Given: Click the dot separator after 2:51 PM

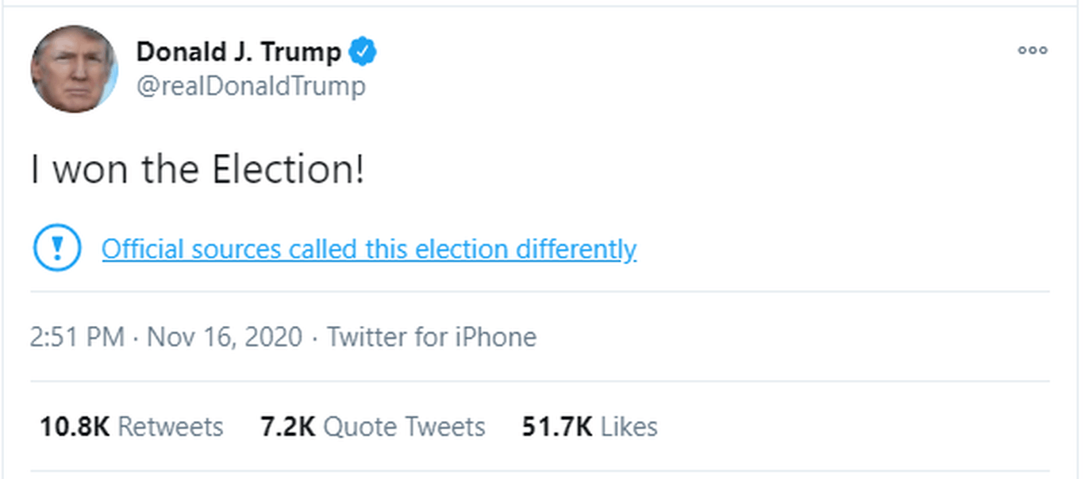Looking at the screenshot, I should click(x=136, y=339).
